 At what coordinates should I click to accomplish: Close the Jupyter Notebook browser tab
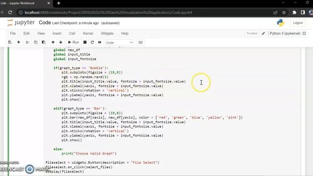tap(48, 3)
